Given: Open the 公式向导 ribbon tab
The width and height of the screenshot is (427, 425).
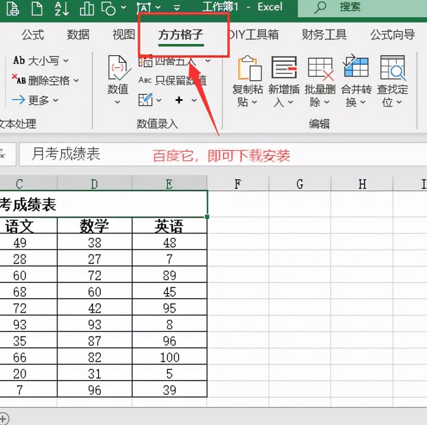Looking at the screenshot, I should tap(393, 34).
